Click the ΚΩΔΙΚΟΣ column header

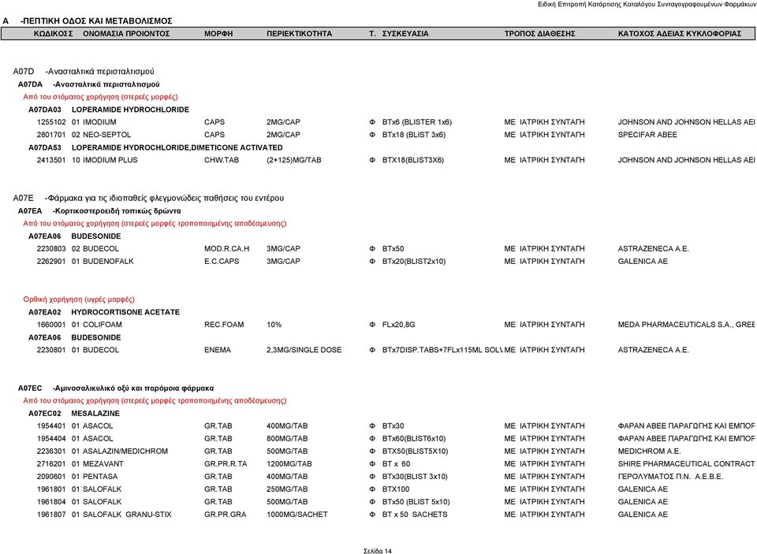tap(53, 34)
